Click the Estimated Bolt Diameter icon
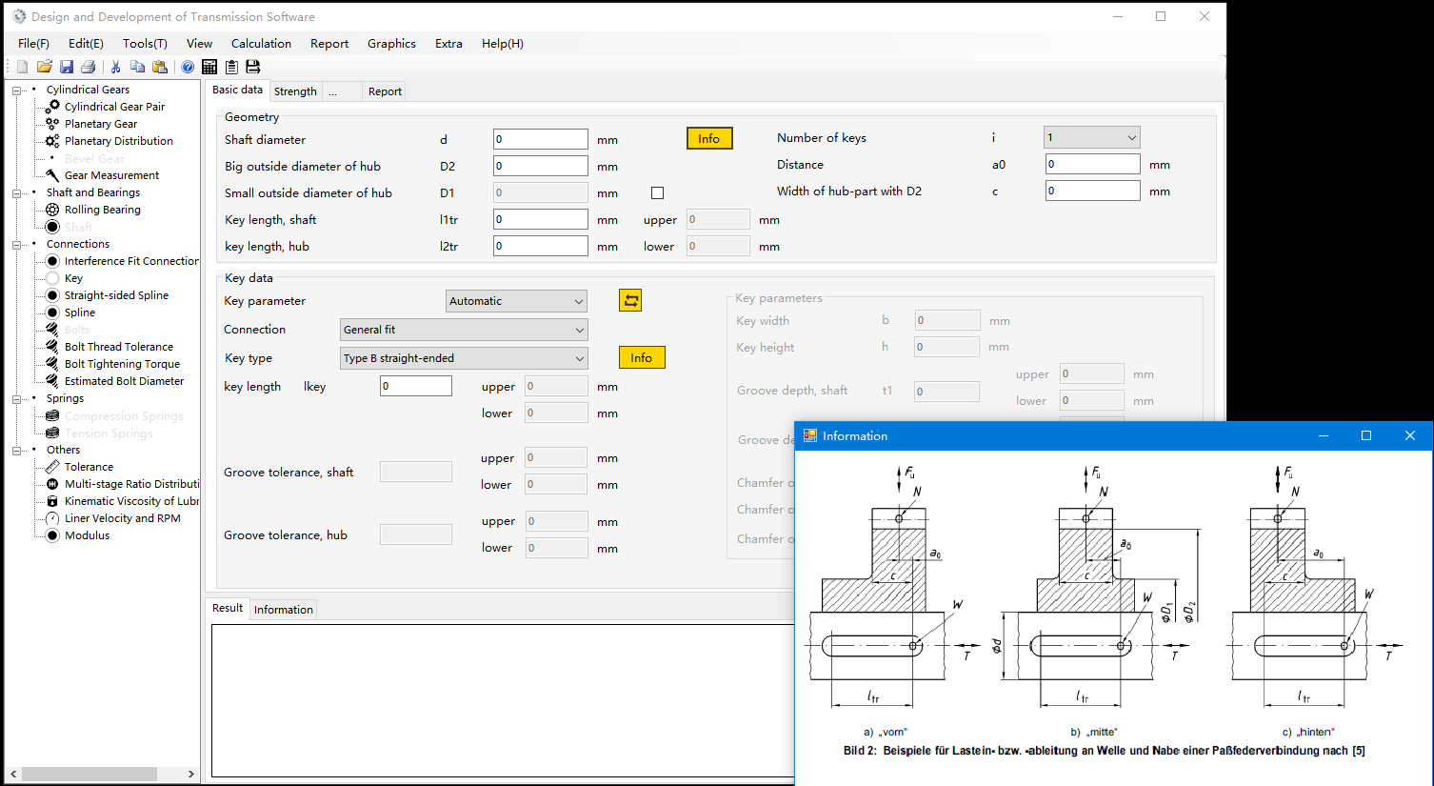 [52, 381]
